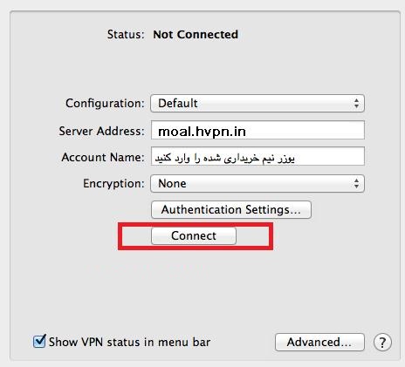Click the "Account Name:" label
This screenshot has height=367, width=405.
coord(103,157)
